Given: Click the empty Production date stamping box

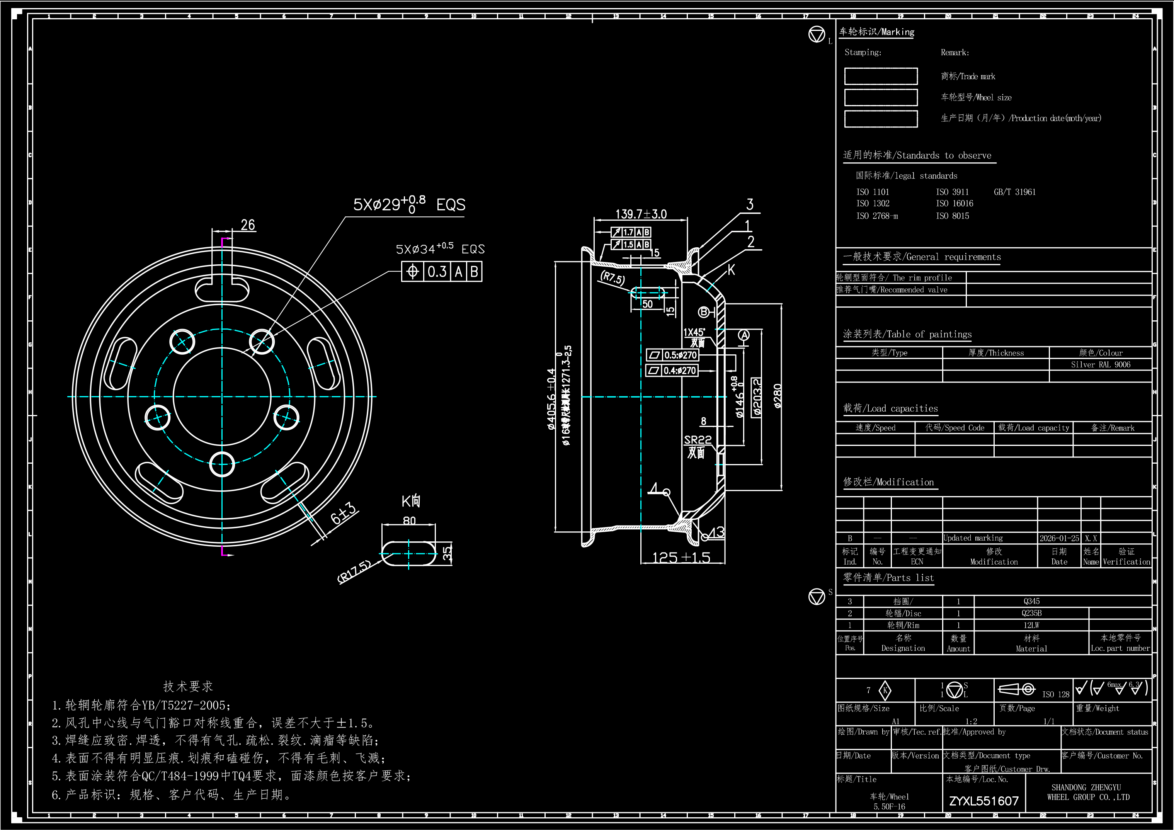Looking at the screenshot, I should point(880,119).
